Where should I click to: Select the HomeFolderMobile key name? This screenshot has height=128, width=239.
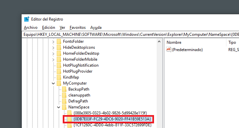click(x=80, y=59)
